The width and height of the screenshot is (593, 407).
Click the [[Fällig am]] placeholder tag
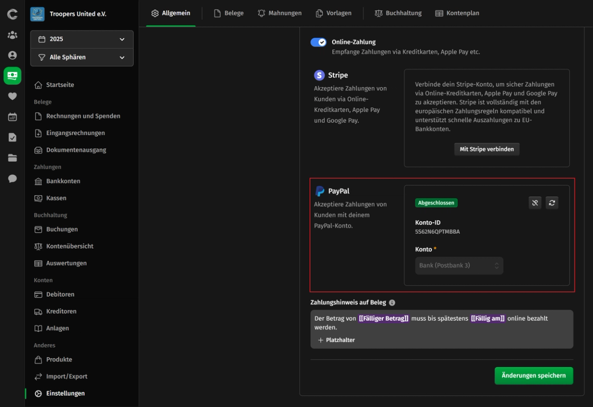click(x=487, y=318)
